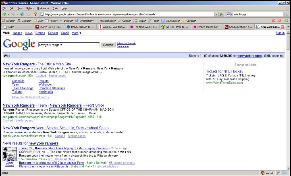Expand the address bar URL history dropdown
Viewport: 291px width, 176px height.
coord(216,14)
